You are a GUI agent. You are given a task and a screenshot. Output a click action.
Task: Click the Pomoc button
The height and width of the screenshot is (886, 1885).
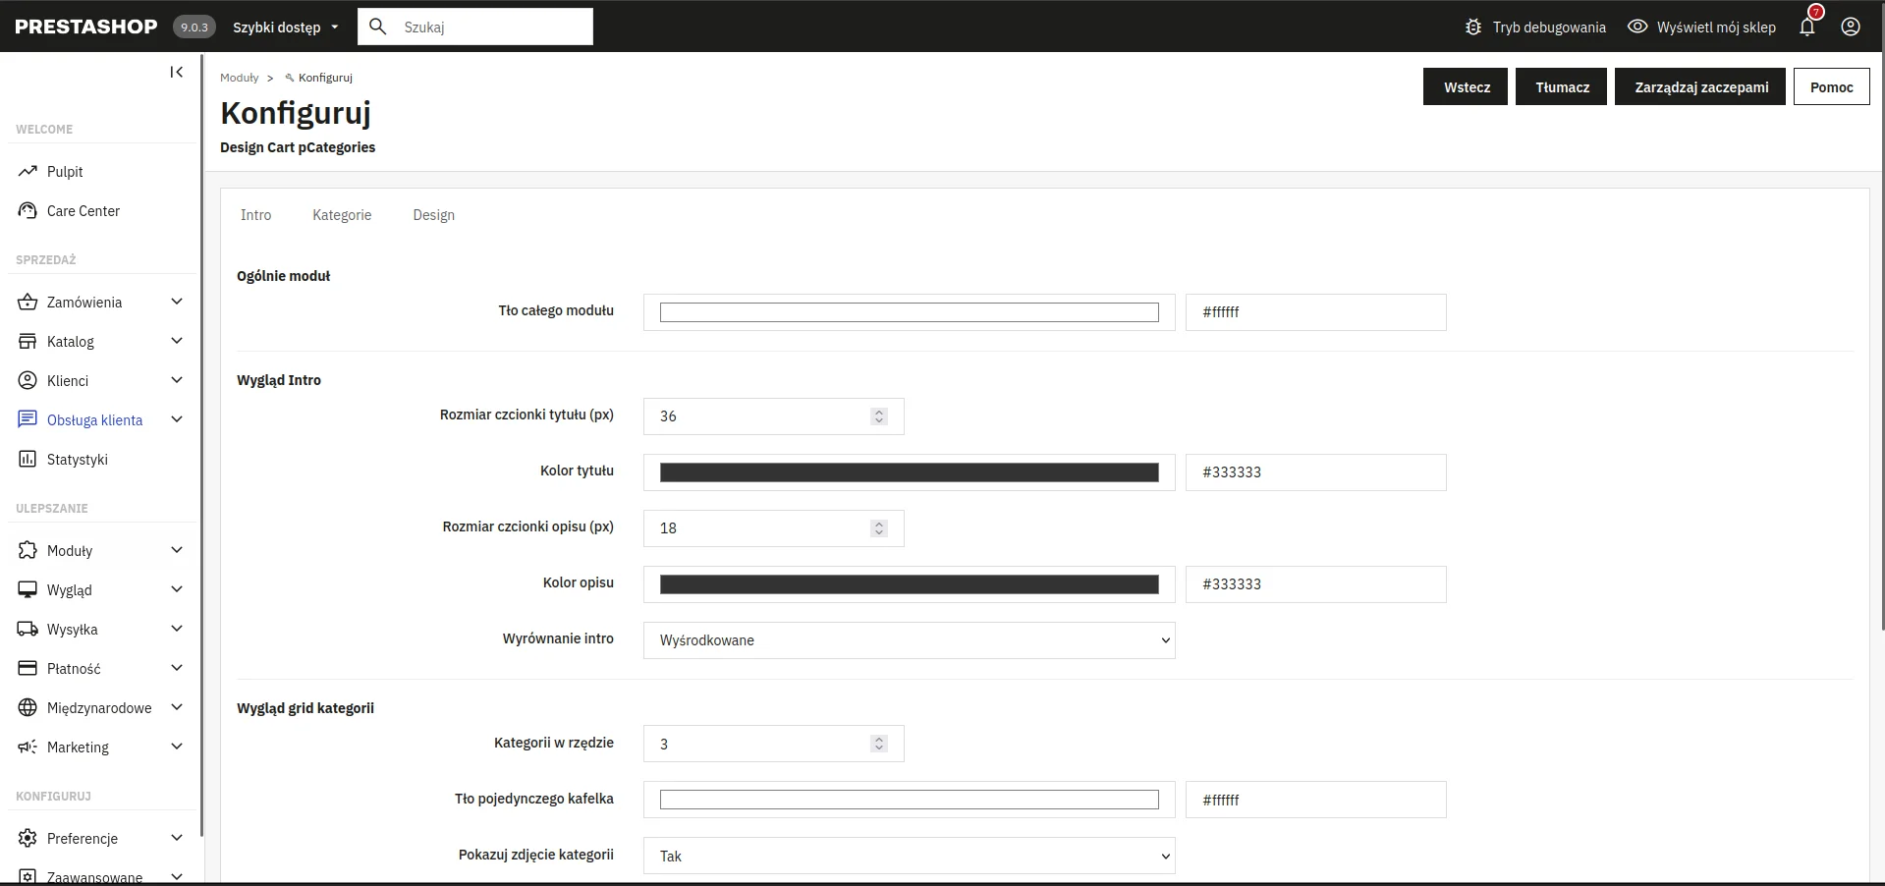tap(1832, 86)
